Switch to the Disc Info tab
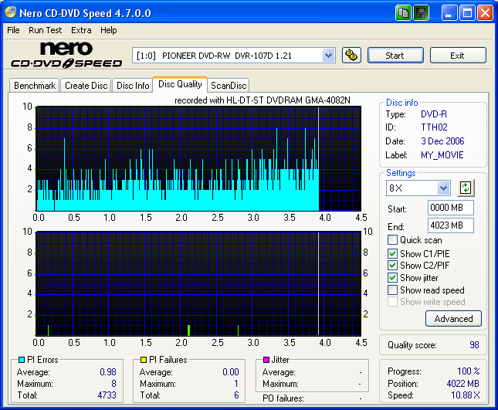Viewport: 498px width, 410px height. point(133,86)
